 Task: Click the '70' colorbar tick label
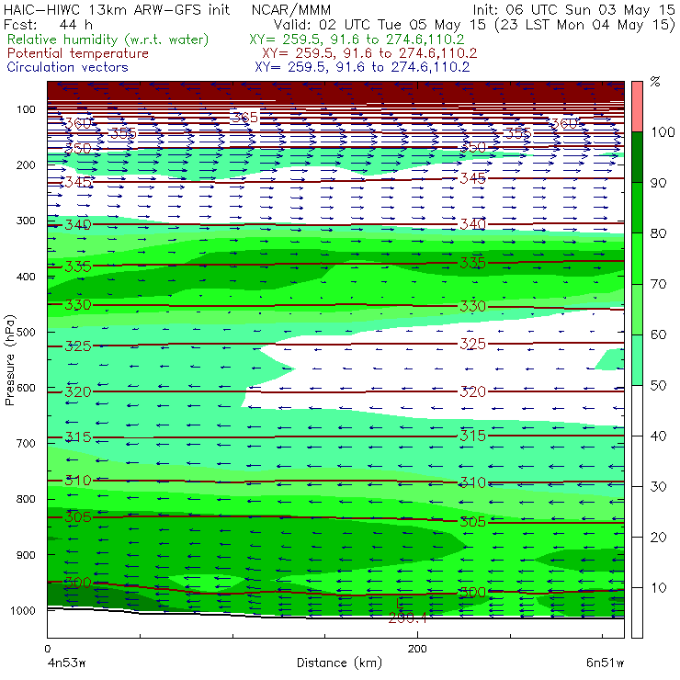(x=658, y=284)
